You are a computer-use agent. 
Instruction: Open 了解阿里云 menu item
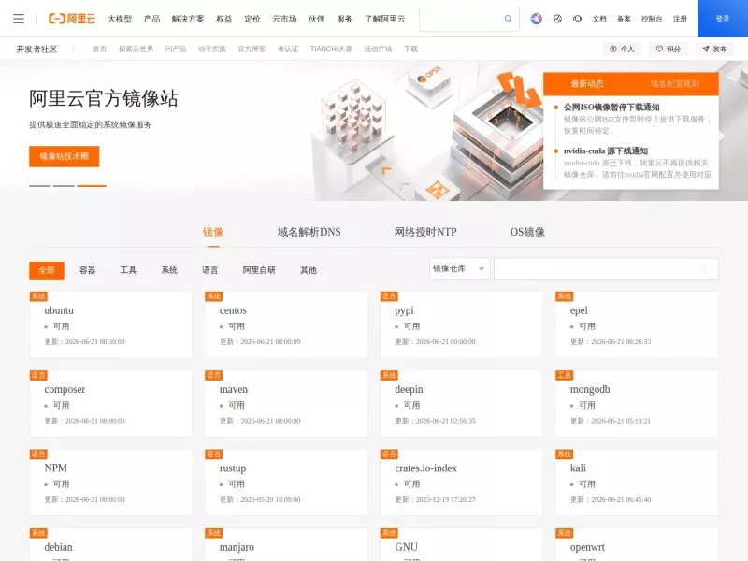385,19
